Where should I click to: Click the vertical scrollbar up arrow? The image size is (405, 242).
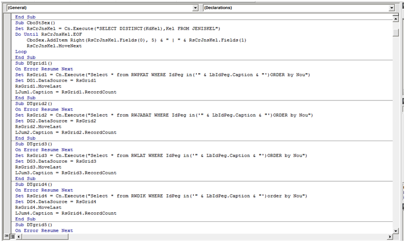396,19
